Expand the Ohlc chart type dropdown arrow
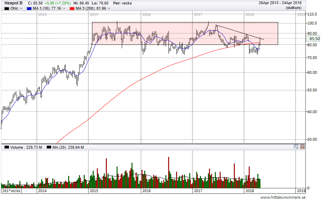 (x=21, y=8)
